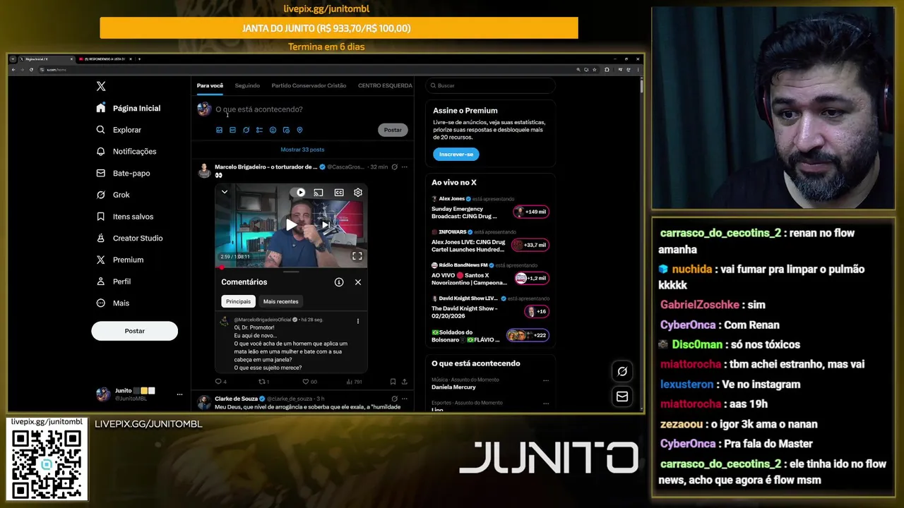Click Grok enhance icon in composer
This screenshot has width=904, height=508.
(246, 130)
